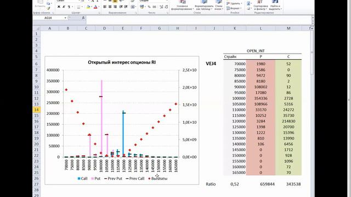Expand the Name Box dropdown arrow
Viewport: 351px width, 197px height.
[x=65, y=18]
